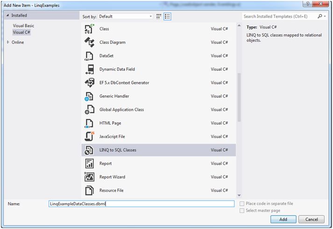This screenshot has width=333, height=229.
Task: Click the DataSet template icon
Action: [x=89, y=56]
